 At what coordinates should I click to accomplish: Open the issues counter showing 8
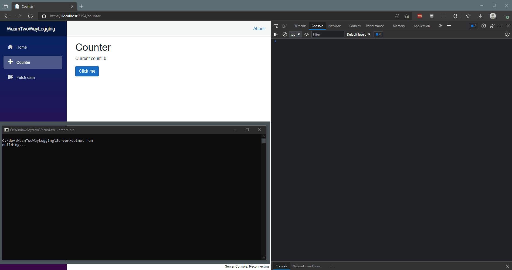click(x=473, y=26)
